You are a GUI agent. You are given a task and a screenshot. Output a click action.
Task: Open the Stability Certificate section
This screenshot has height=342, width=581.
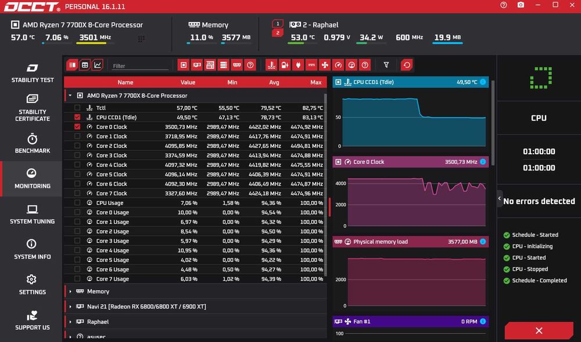(x=32, y=108)
